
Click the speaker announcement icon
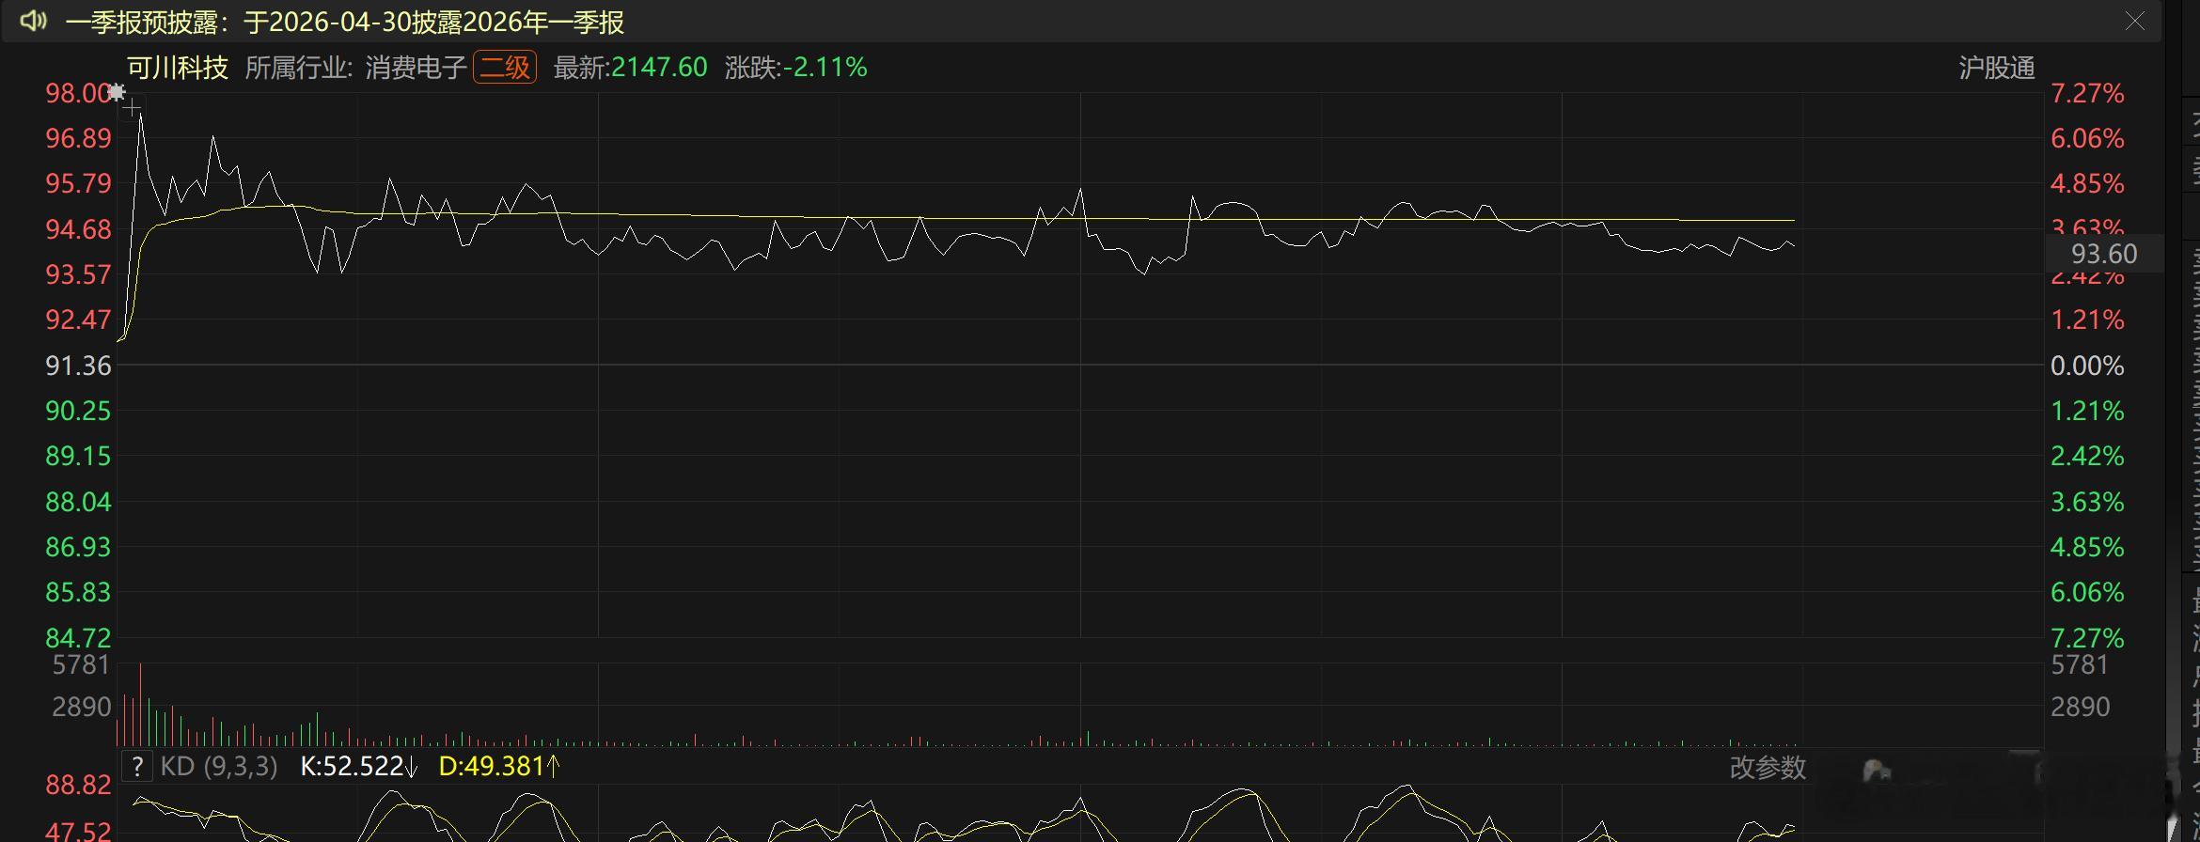pyautogui.click(x=33, y=21)
